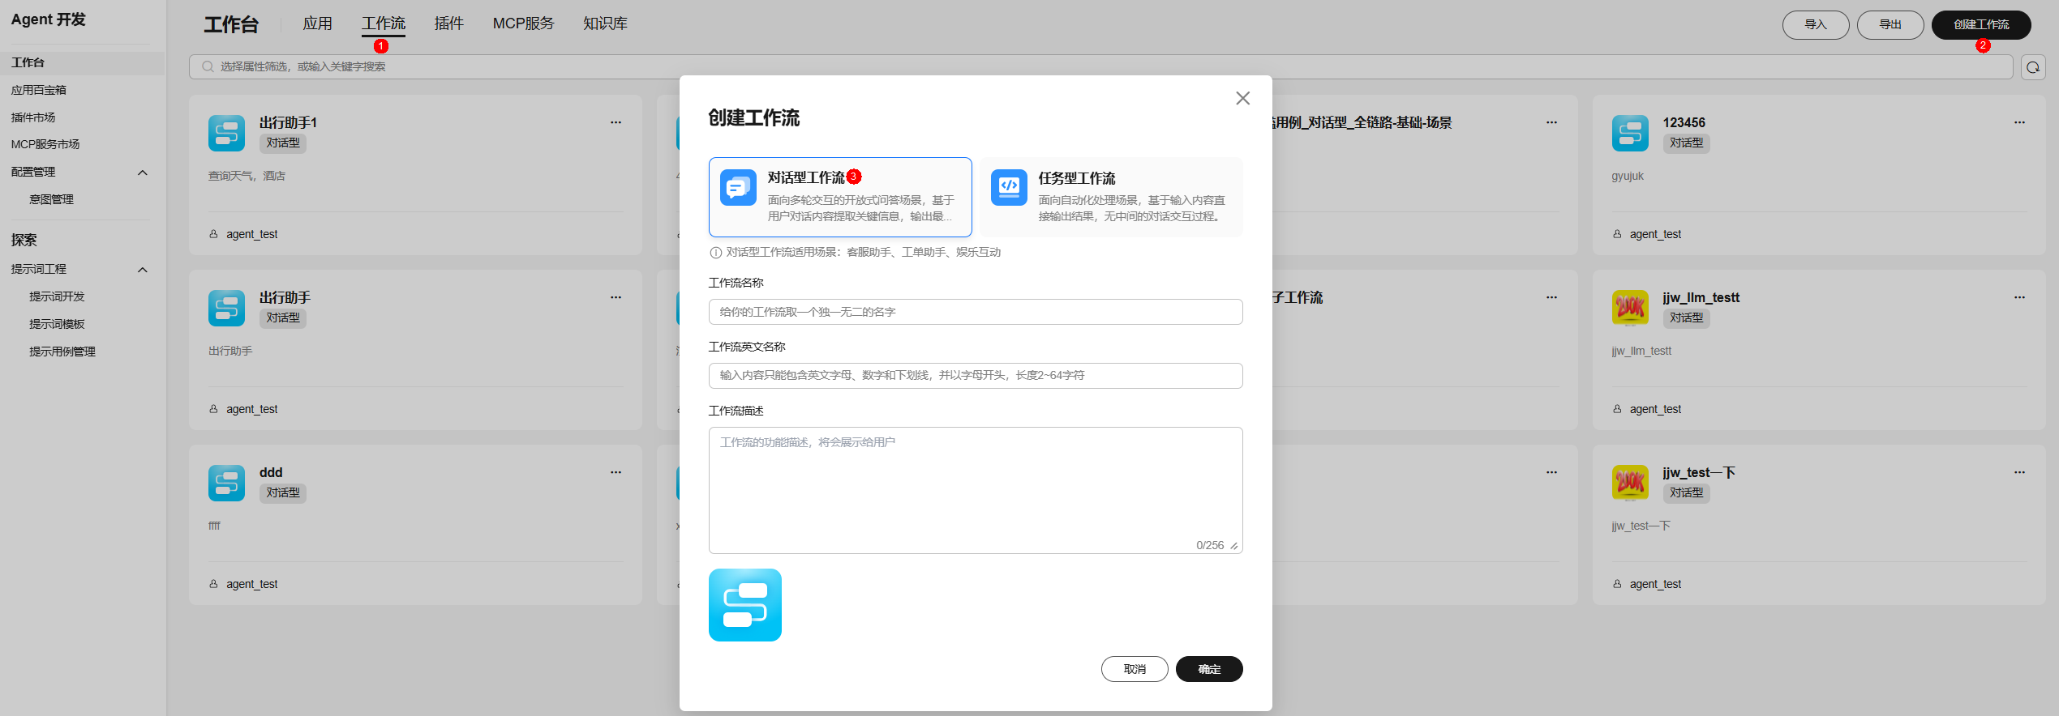Click the 工作流名称 input field
Image resolution: width=2059 pixels, height=716 pixels.
[x=975, y=312]
